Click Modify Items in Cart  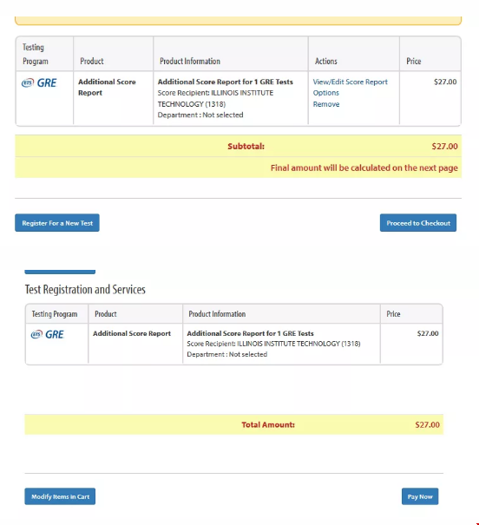60,496
